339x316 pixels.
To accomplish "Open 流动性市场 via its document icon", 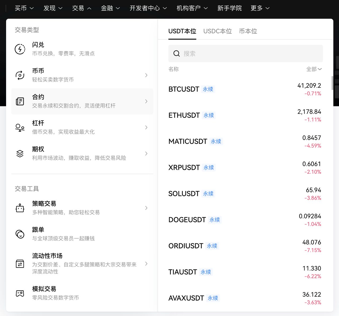I will click(x=20, y=264).
